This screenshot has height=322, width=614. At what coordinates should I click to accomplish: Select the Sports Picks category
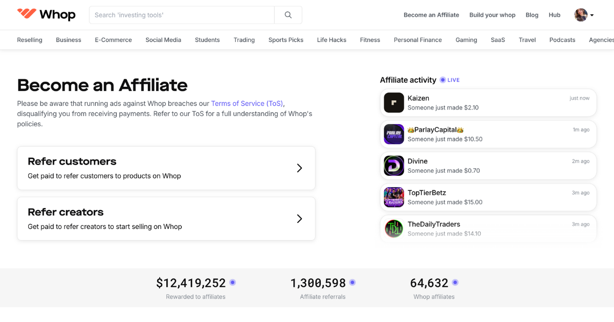[286, 39]
